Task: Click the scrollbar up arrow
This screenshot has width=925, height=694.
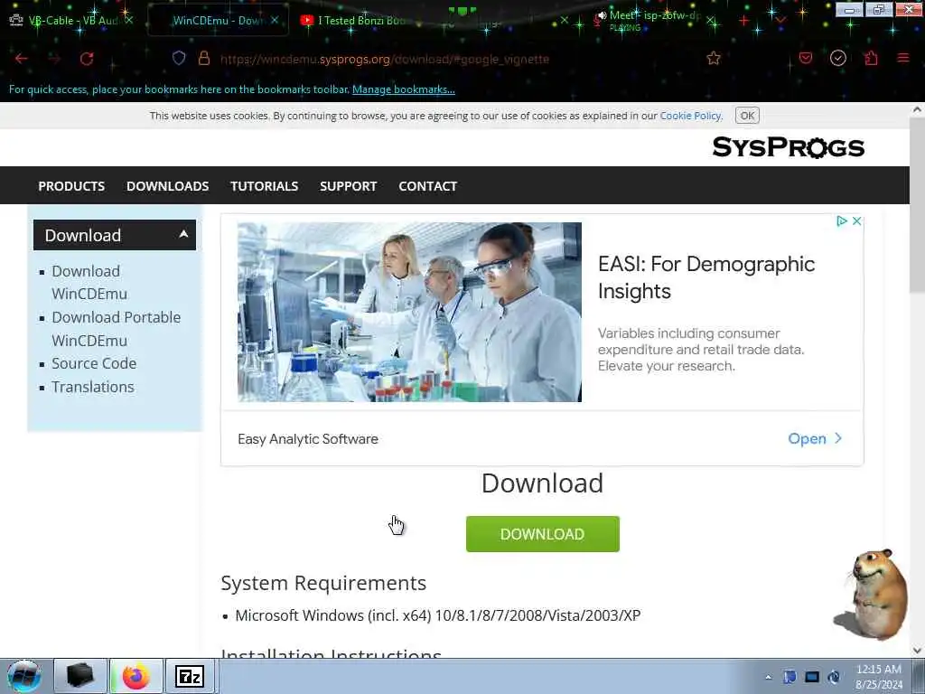Action: pyautogui.click(x=917, y=109)
